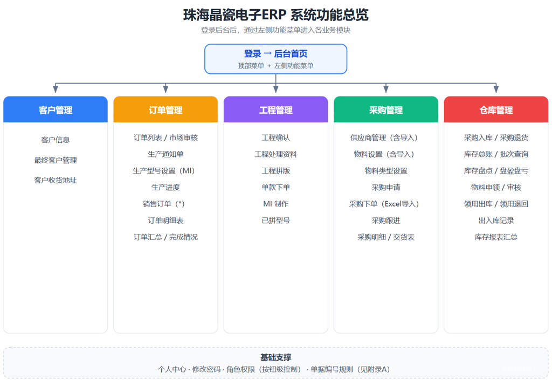Click the 个人中心 · 修改密码 · 角色权限 line
Image resolution: width=552 pixels, height=386 pixels.
275,369
